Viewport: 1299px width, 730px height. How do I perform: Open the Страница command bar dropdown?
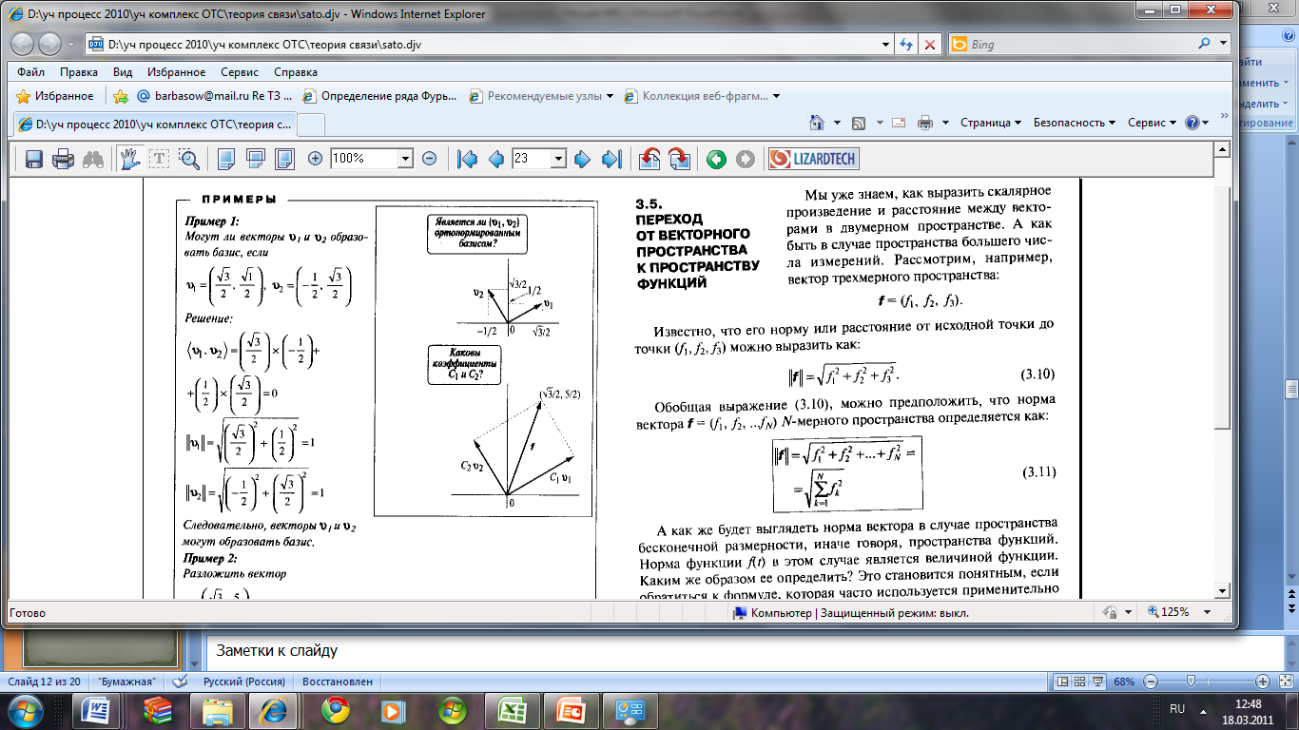click(990, 123)
